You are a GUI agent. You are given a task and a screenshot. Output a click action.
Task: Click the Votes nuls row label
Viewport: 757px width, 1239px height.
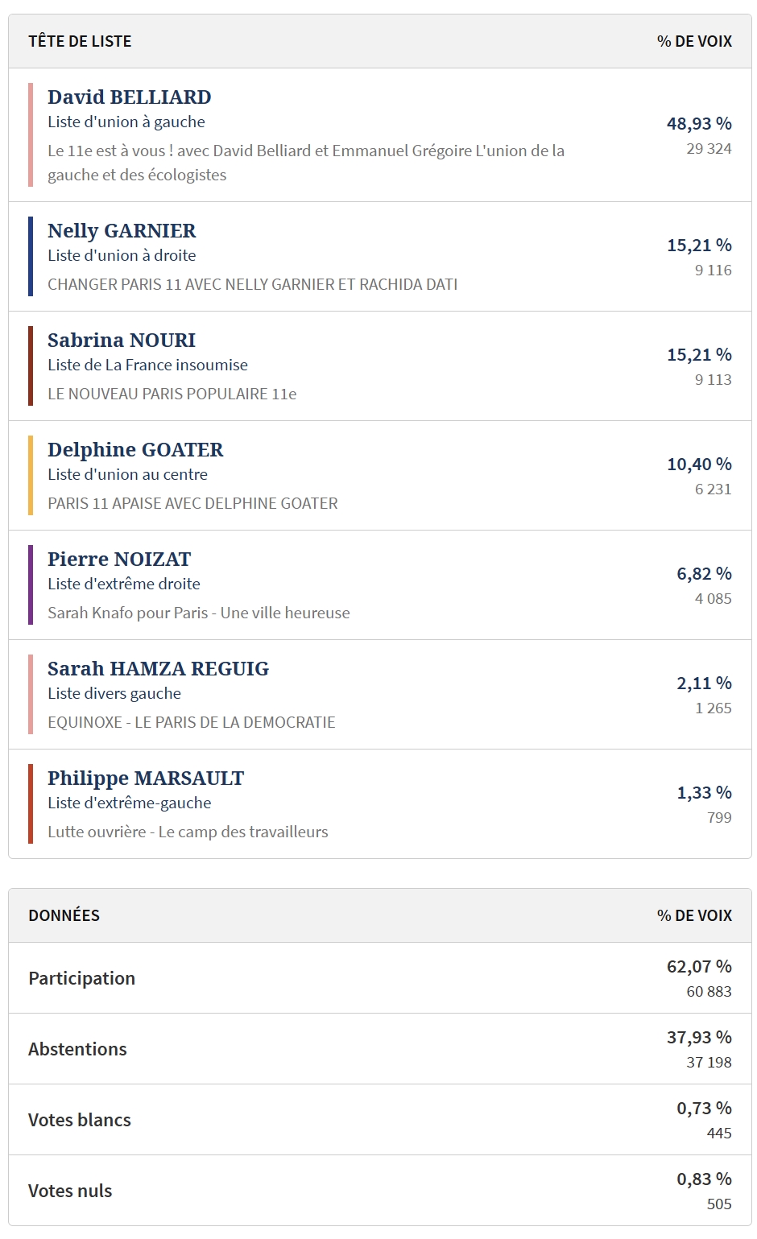tap(70, 1191)
